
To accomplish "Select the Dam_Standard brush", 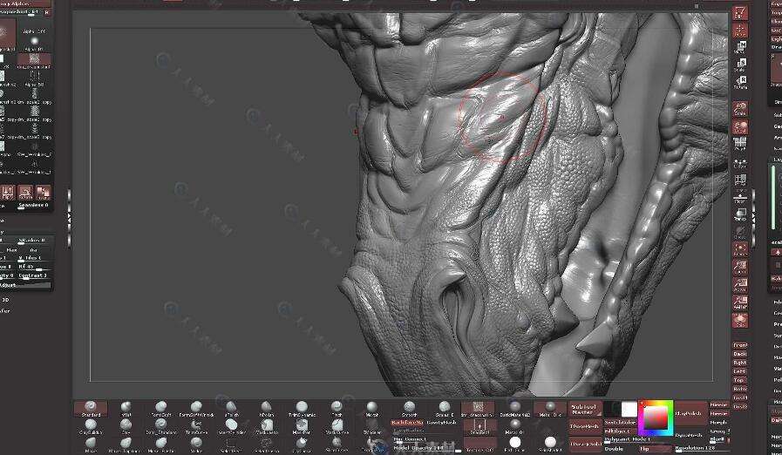I will coord(160,427).
